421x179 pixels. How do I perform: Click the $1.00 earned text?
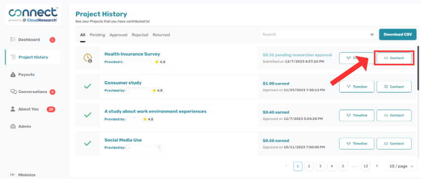[x=276, y=84]
